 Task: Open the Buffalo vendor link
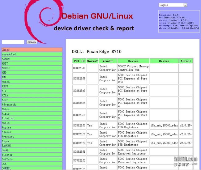[32, 159]
